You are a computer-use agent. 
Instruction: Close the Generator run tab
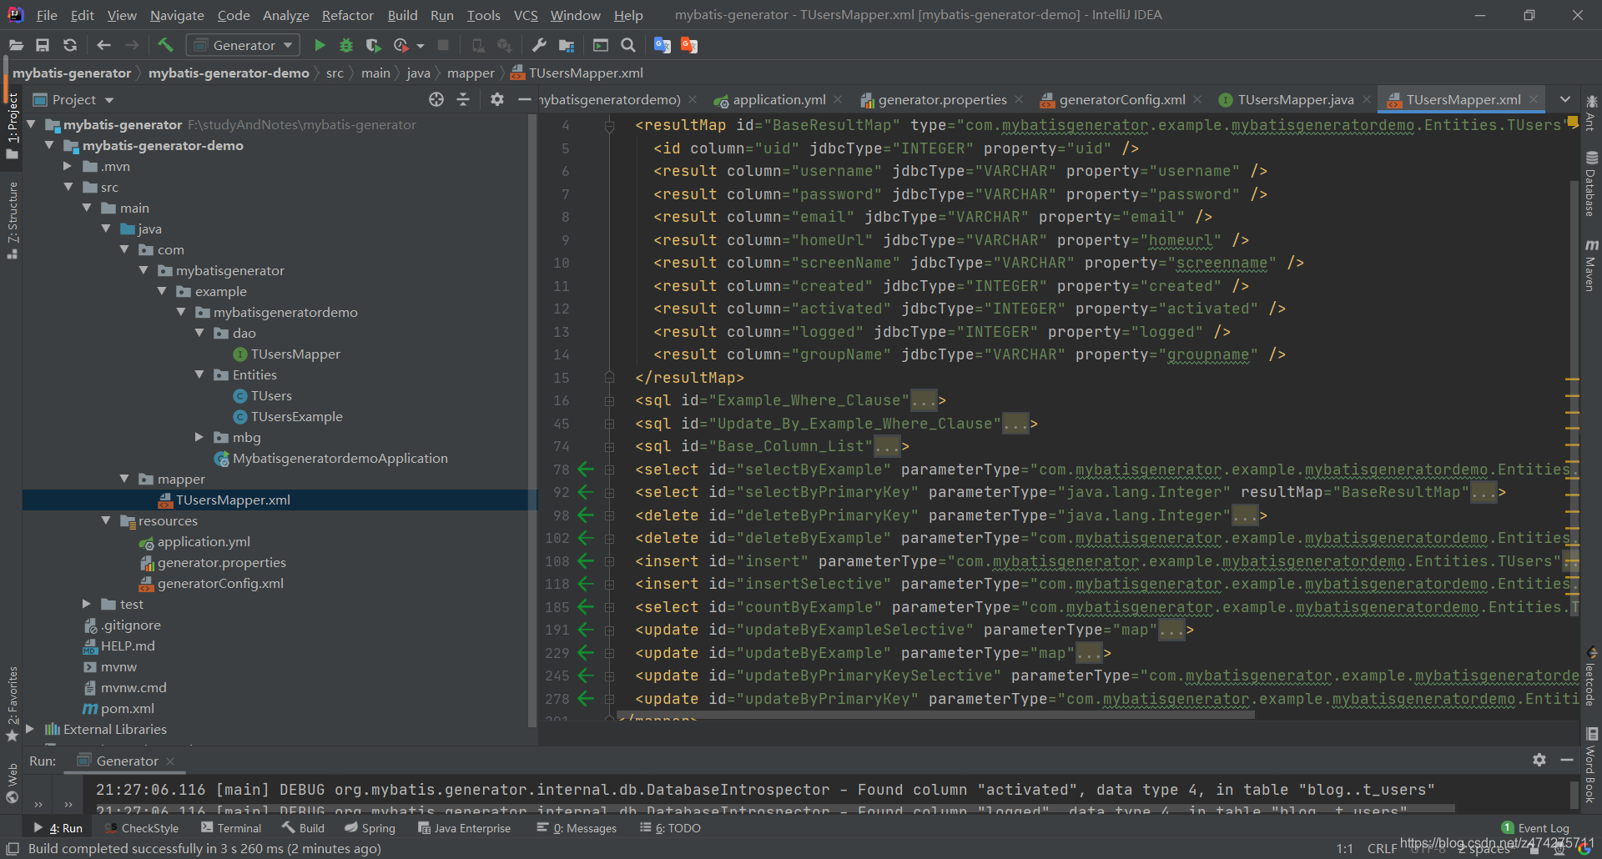click(170, 761)
